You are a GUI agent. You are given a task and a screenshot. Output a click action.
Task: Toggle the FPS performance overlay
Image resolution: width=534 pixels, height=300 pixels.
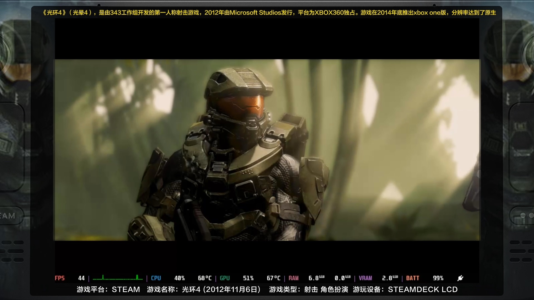pos(60,278)
